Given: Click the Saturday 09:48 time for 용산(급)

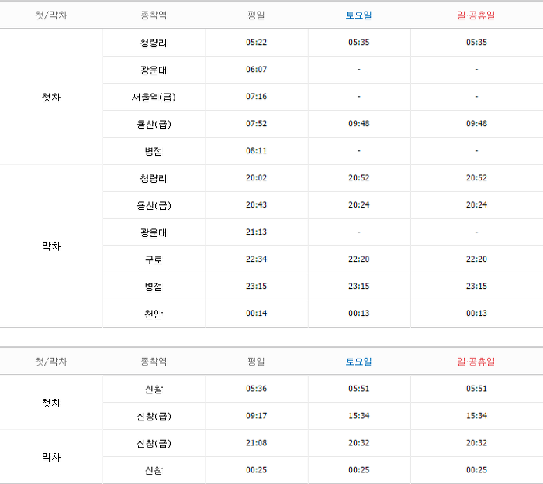Looking at the screenshot, I should (x=358, y=123).
